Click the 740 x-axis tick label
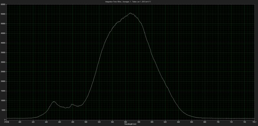258x126 pixels. [245, 122]
